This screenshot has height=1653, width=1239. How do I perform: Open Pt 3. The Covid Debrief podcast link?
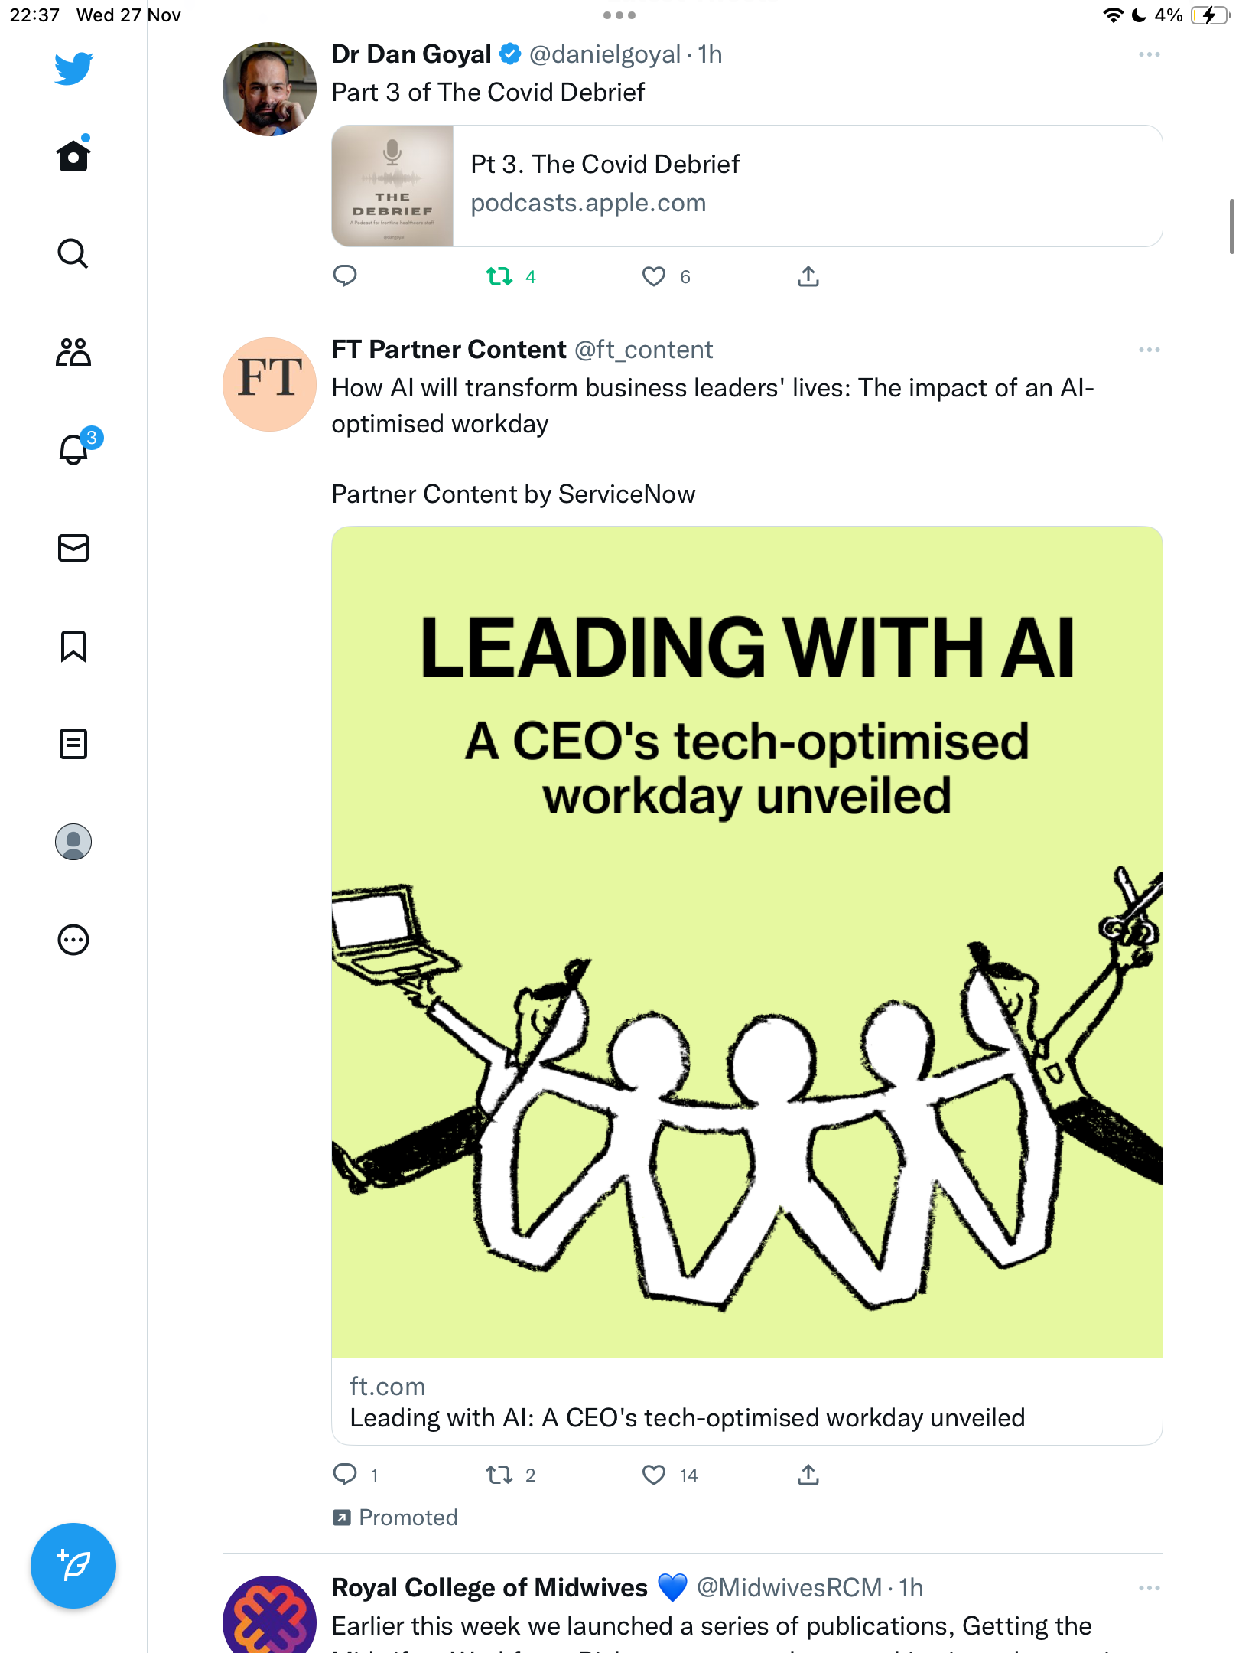point(747,186)
